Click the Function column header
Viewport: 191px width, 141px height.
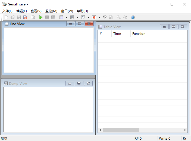pos(139,34)
